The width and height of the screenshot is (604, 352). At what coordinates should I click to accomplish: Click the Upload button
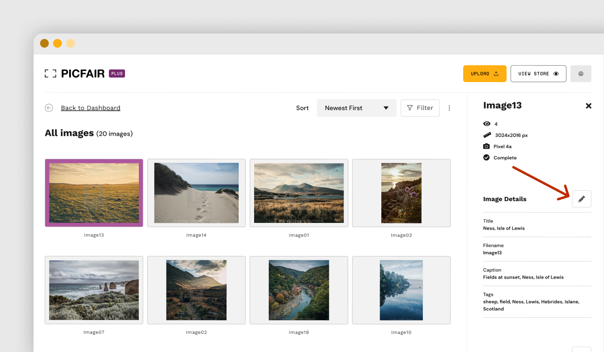point(484,74)
